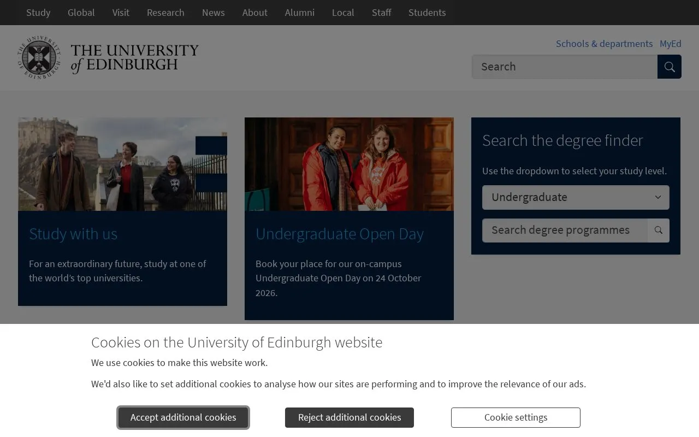Click the degree programme search magnifier icon
The height and width of the screenshot is (437, 699).
pyautogui.click(x=659, y=231)
